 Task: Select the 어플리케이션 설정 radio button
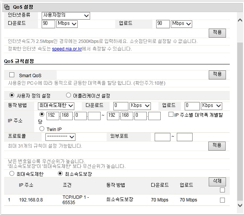pos(68,95)
